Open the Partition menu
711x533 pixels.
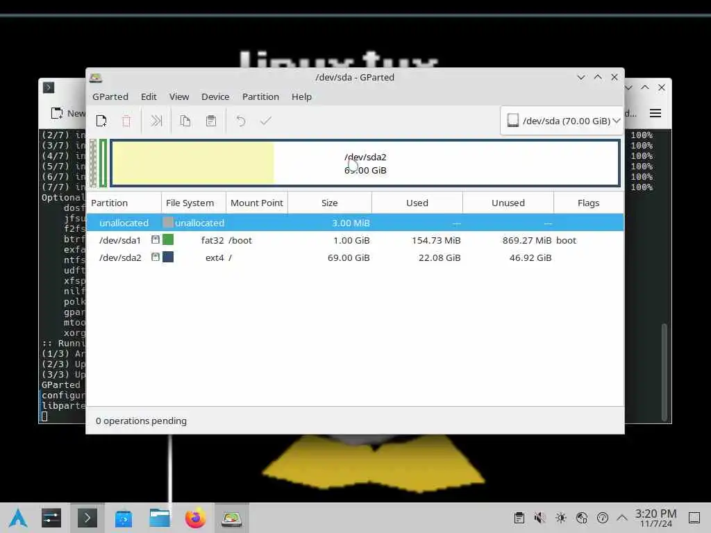coord(261,96)
